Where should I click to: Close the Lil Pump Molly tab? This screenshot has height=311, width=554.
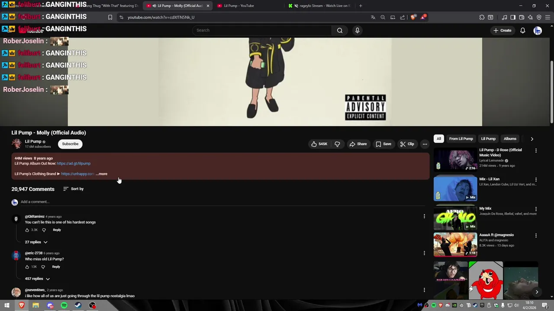(208, 6)
